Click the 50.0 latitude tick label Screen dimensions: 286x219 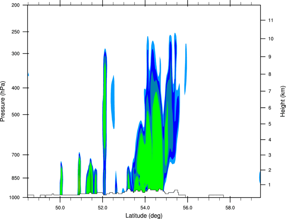(60, 208)
